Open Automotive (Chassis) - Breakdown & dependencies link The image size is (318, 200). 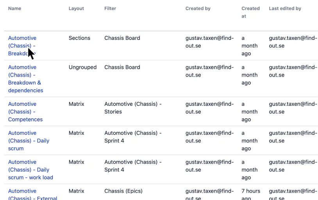[x=25, y=79]
